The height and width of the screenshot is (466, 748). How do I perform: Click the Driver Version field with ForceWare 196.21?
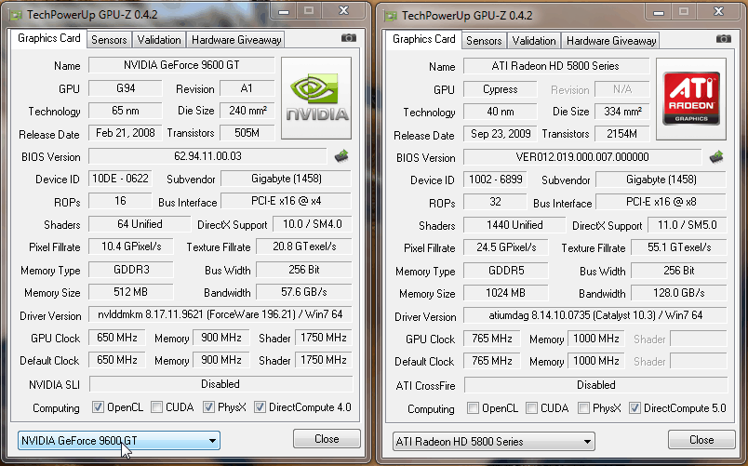coord(220,314)
